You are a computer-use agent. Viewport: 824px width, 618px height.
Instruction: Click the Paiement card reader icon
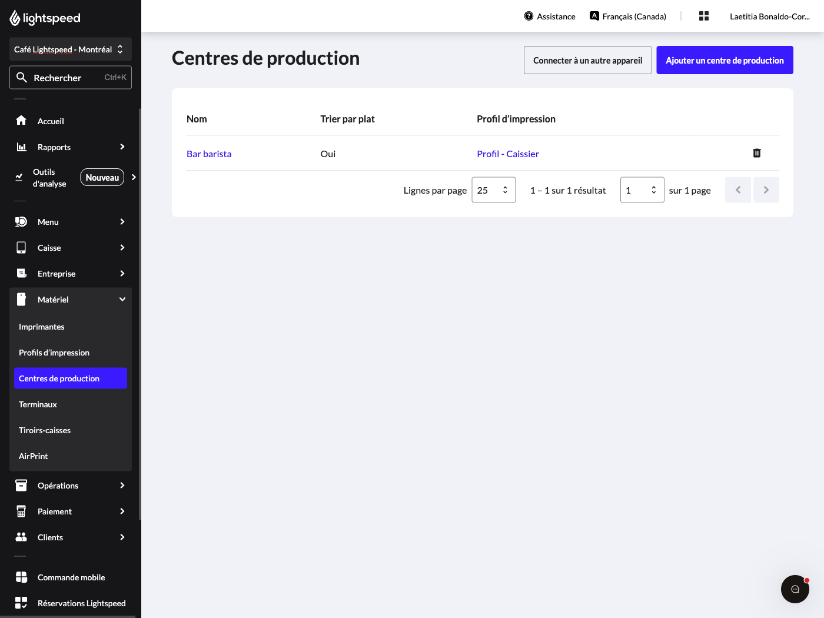click(x=21, y=511)
